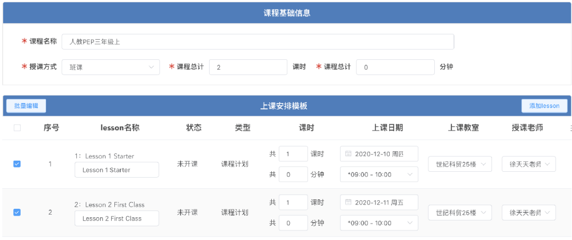Viewport: 572px width, 240px height.
Task: Click the 分钟 input in Lesson 2 row
Action: point(293,223)
